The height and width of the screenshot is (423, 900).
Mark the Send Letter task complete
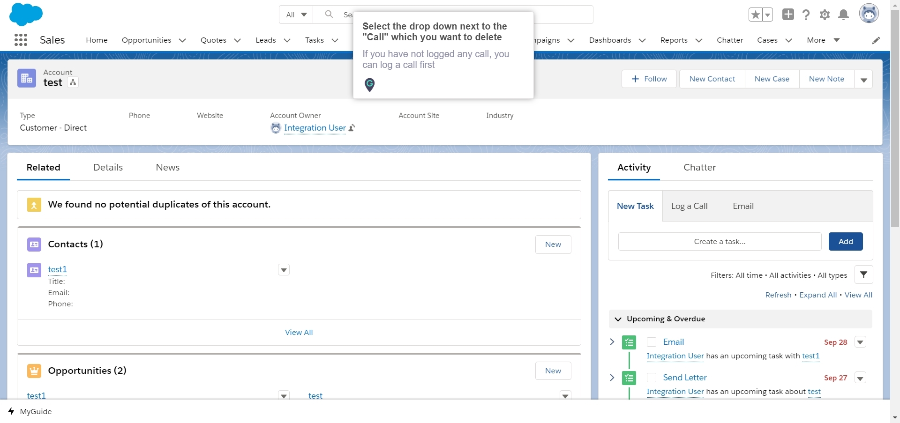click(x=651, y=378)
